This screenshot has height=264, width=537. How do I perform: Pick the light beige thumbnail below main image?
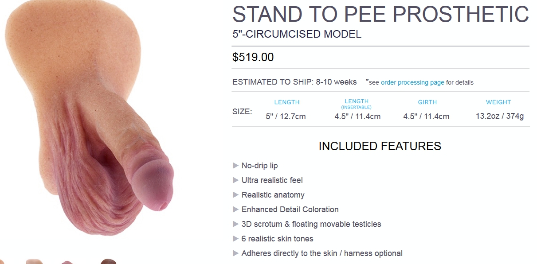tap(34, 261)
